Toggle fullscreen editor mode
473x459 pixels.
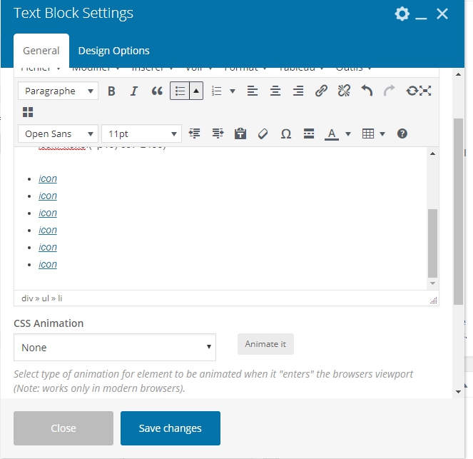coord(425,91)
